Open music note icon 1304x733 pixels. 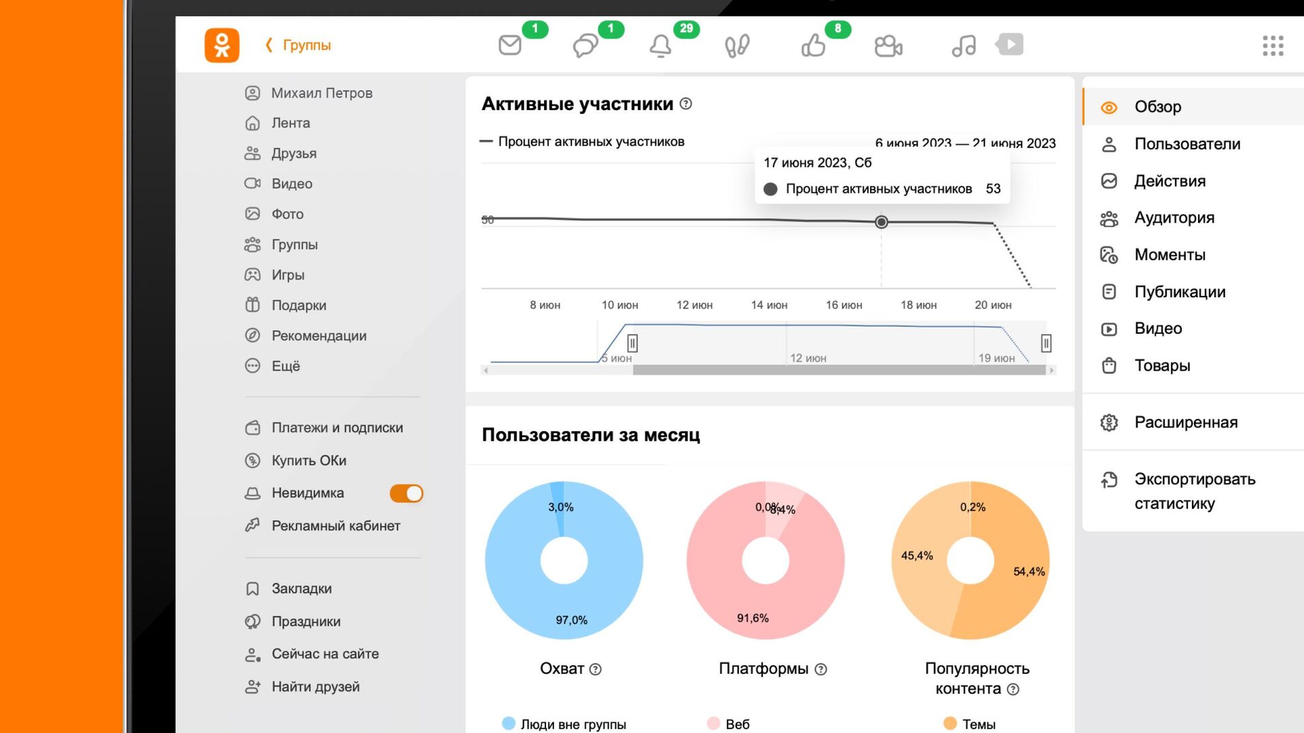click(964, 46)
